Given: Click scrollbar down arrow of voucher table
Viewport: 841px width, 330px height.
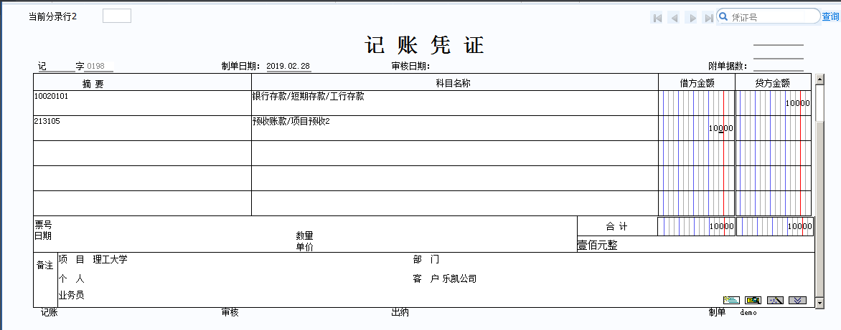Looking at the screenshot, I should point(819,303).
